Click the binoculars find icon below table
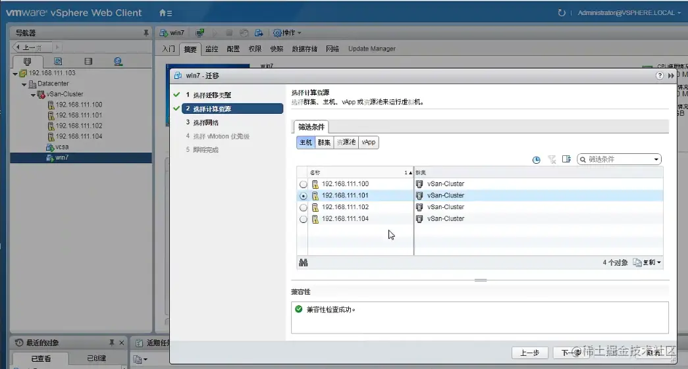 [x=304, y=262]
